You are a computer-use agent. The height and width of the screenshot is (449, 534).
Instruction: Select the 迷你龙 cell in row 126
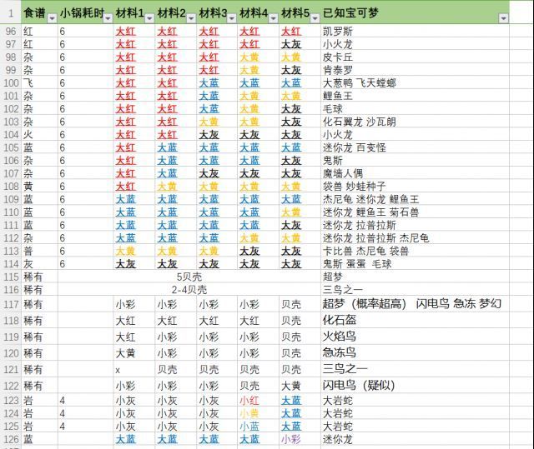[415, 439]
